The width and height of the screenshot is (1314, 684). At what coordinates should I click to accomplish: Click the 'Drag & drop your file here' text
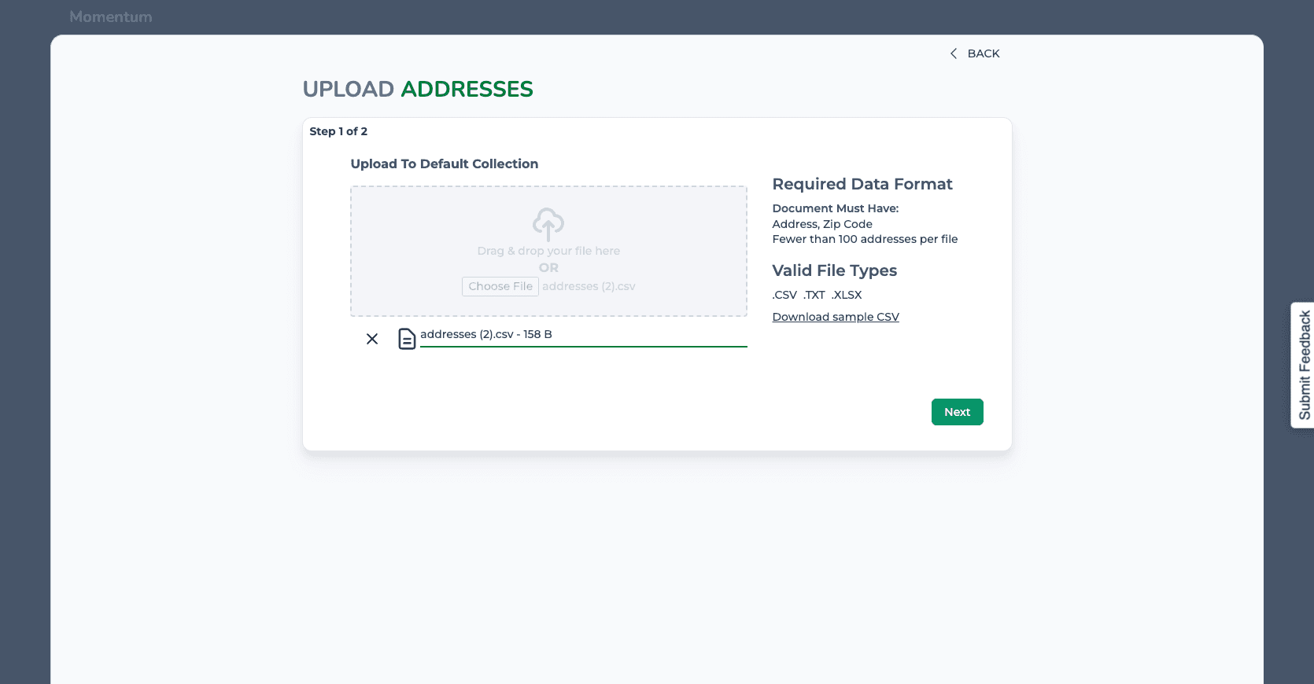[548, 251]
